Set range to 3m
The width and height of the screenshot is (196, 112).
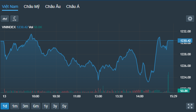25,106
